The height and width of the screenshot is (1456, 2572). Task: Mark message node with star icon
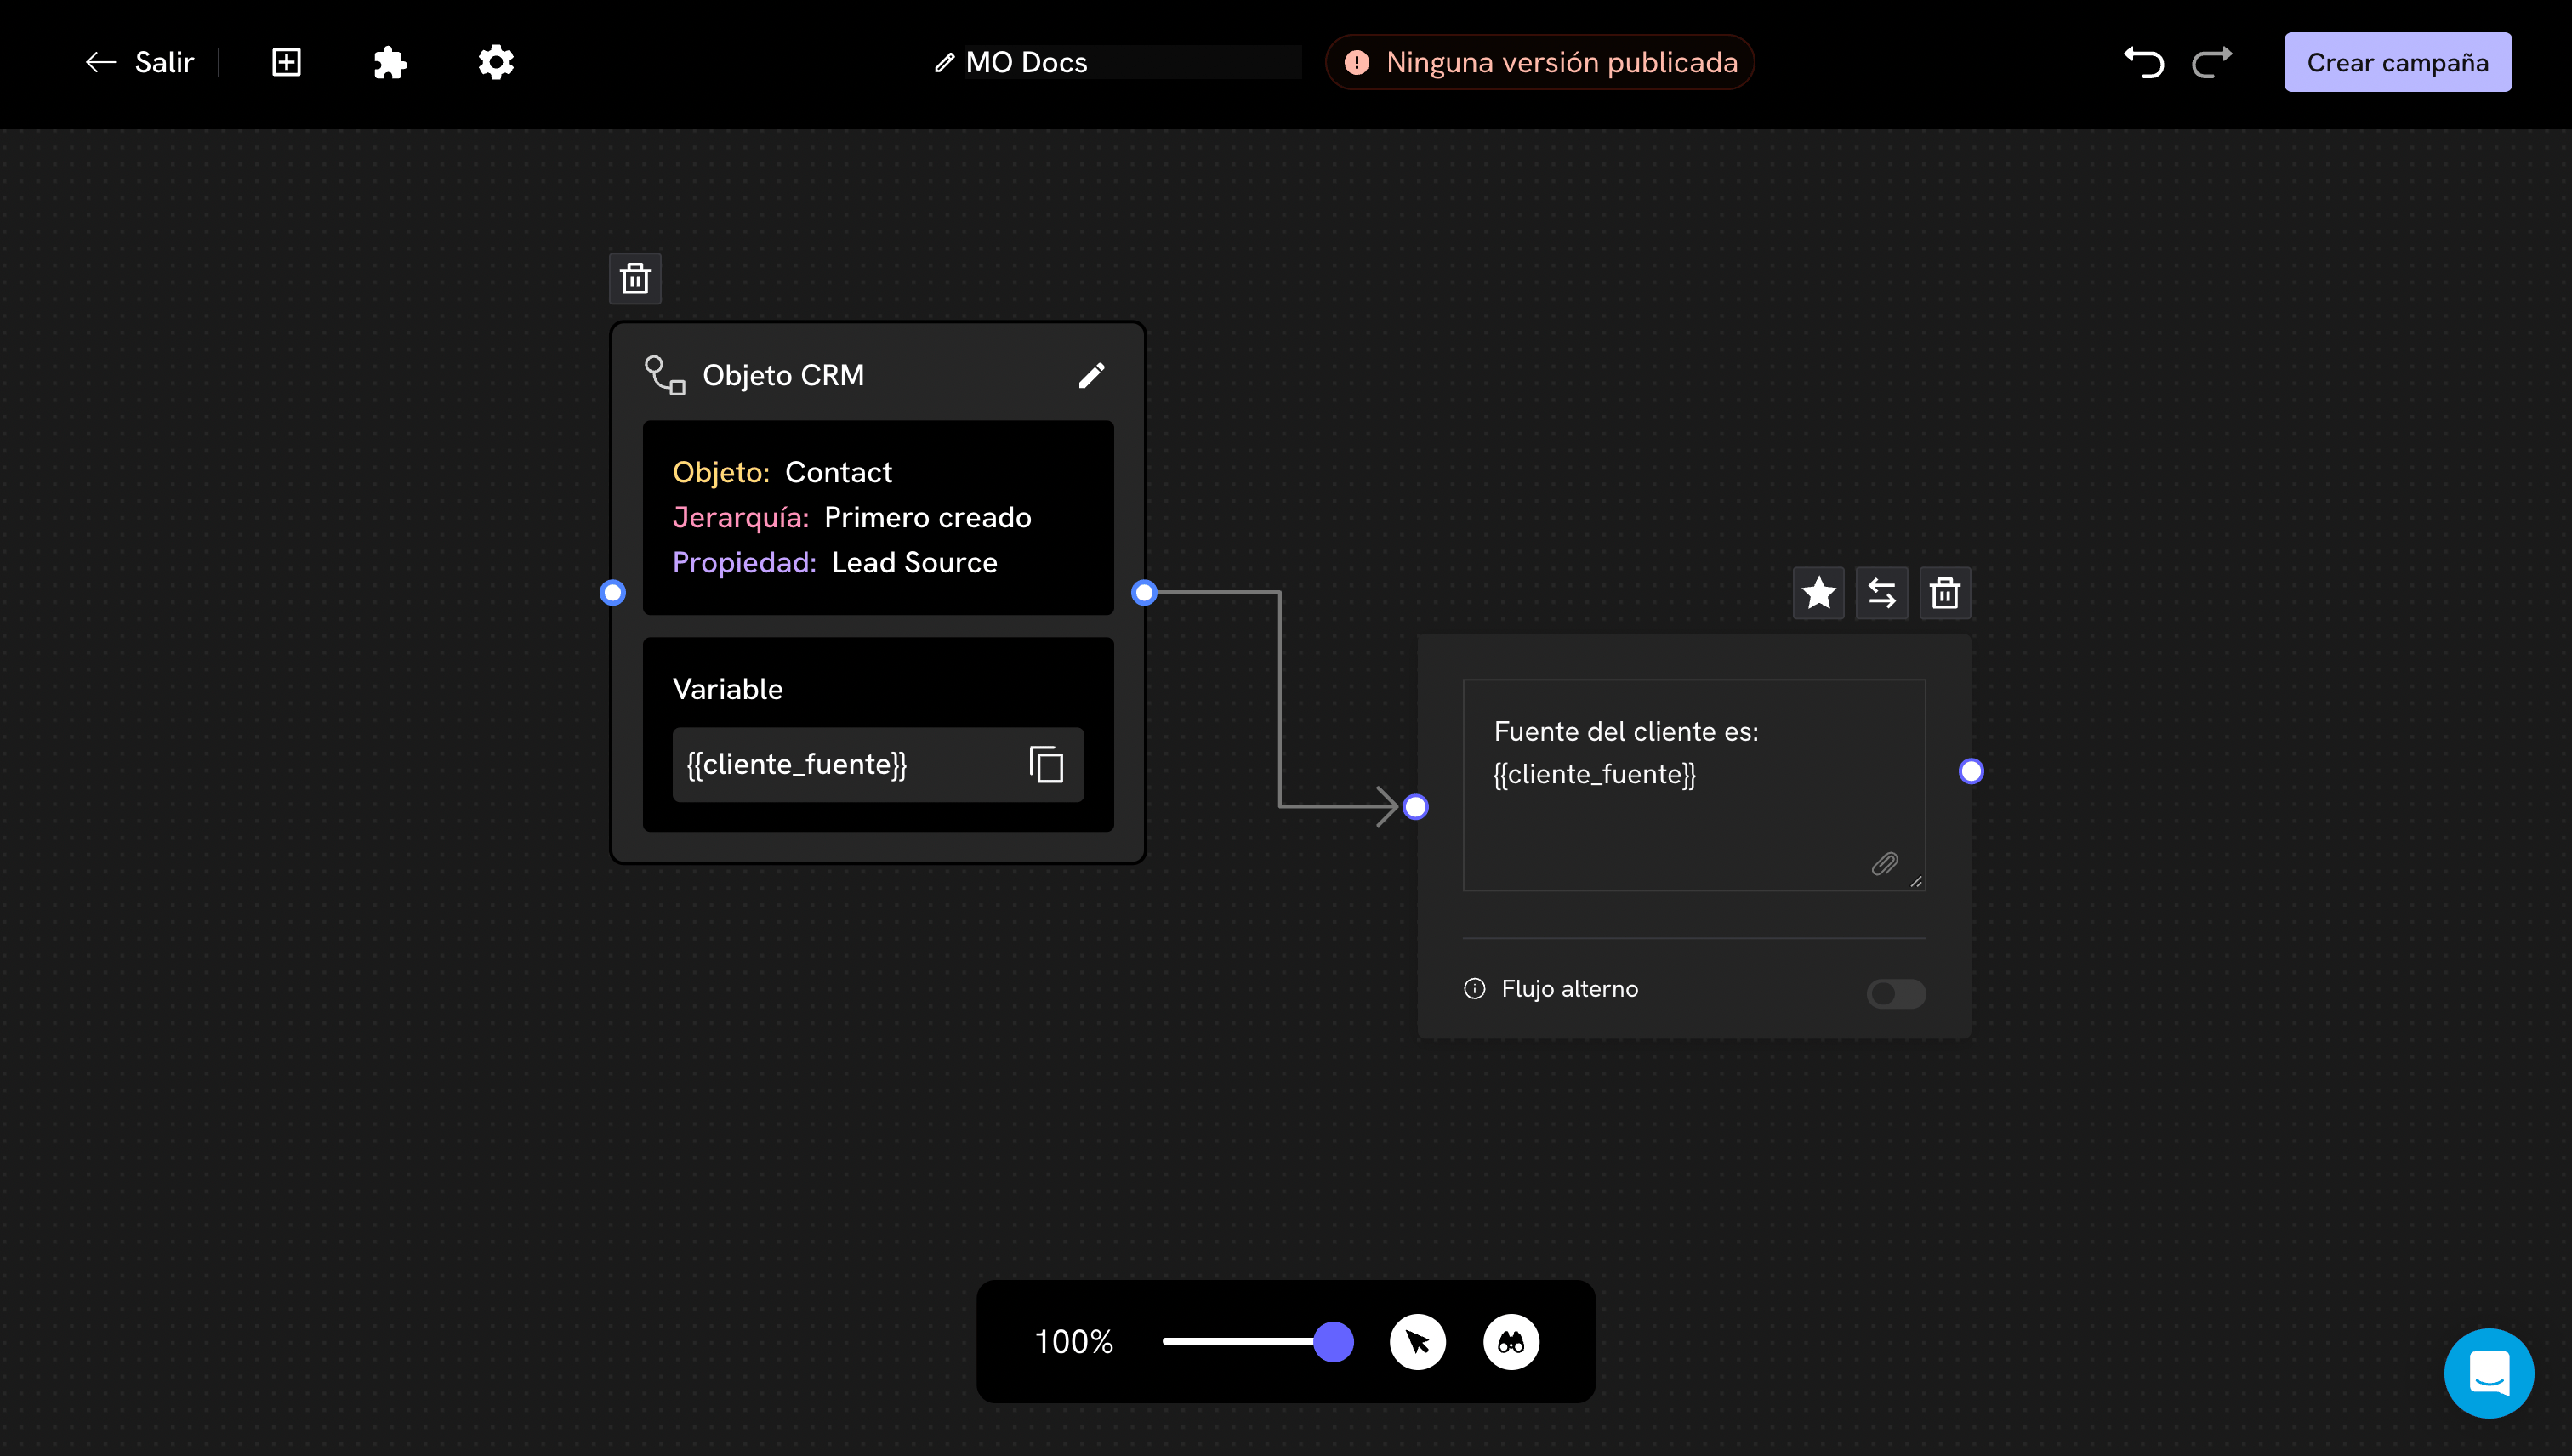(x=1818, y=593)
